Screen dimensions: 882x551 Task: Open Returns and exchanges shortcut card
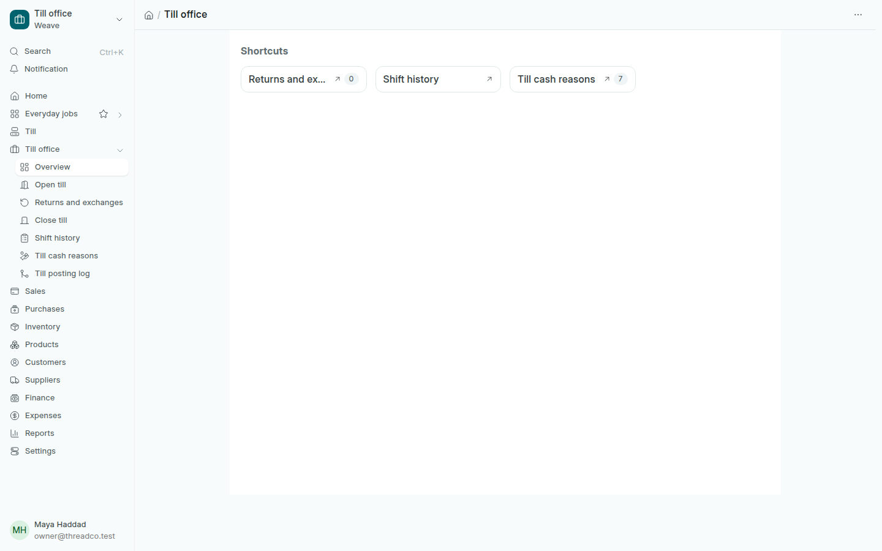pyautogui.click(x=304, y=80)
